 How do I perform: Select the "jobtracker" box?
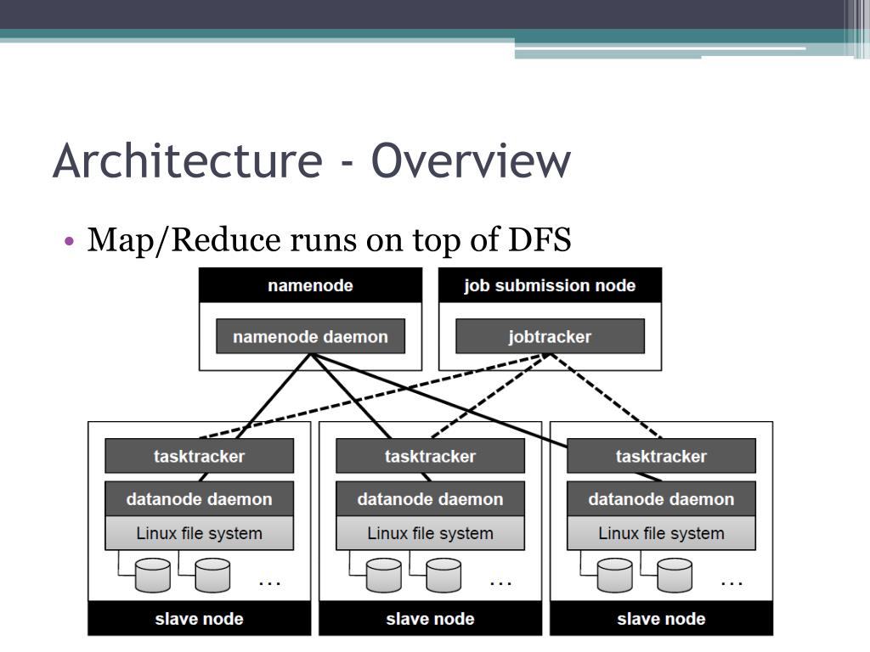550,336
